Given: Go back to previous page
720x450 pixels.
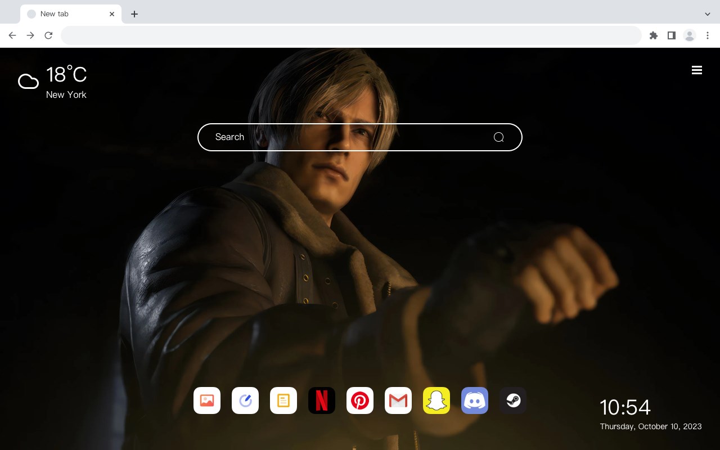Looking at the screenshot, I should [x=12, y=35].
